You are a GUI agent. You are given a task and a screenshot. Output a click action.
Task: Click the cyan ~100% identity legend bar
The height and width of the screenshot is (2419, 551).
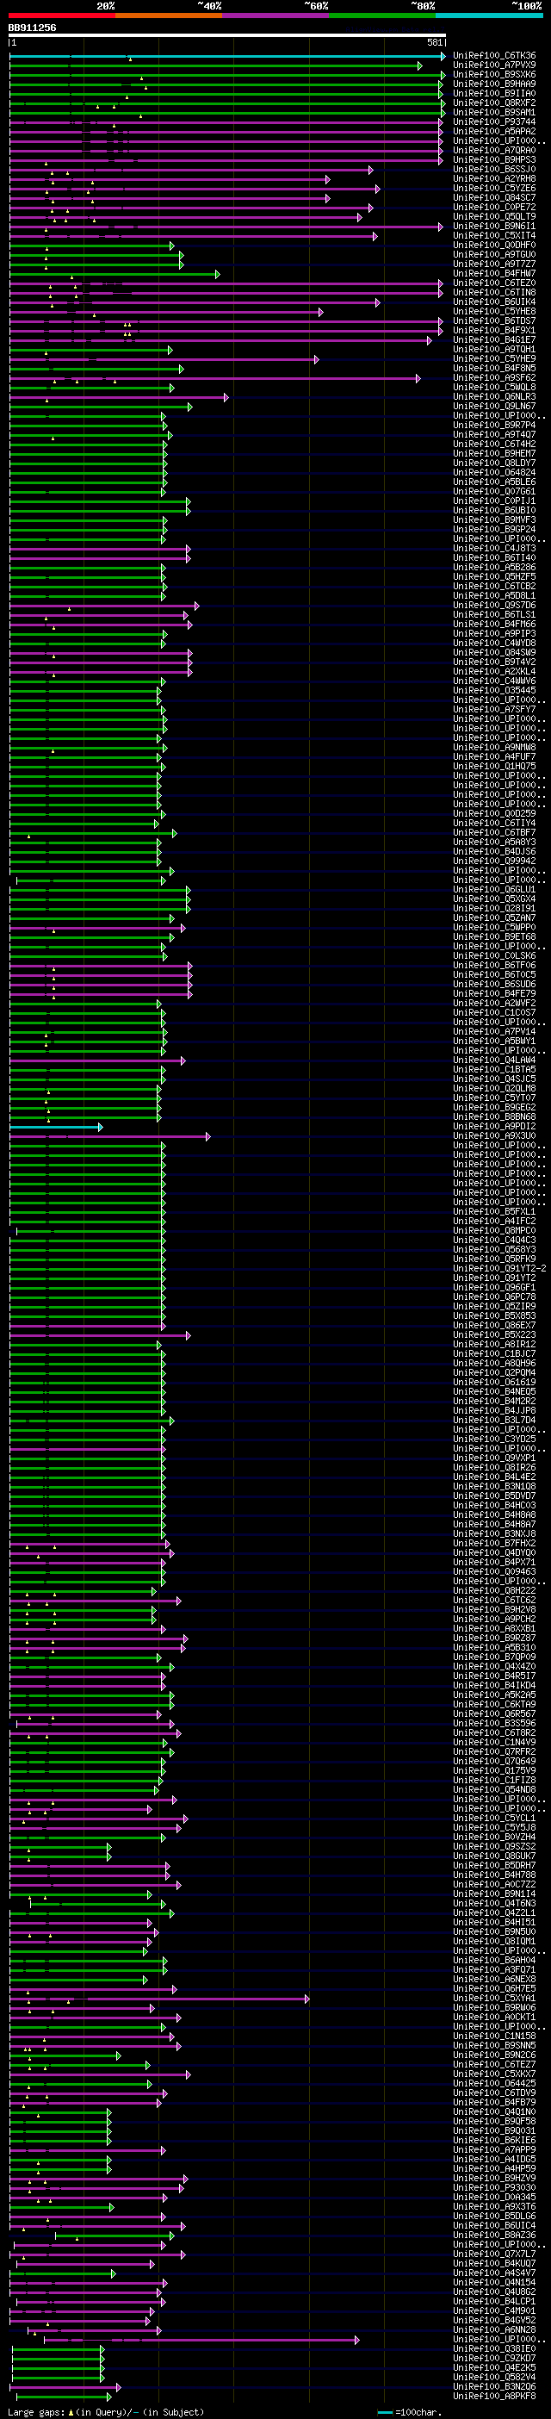(489, 15)
